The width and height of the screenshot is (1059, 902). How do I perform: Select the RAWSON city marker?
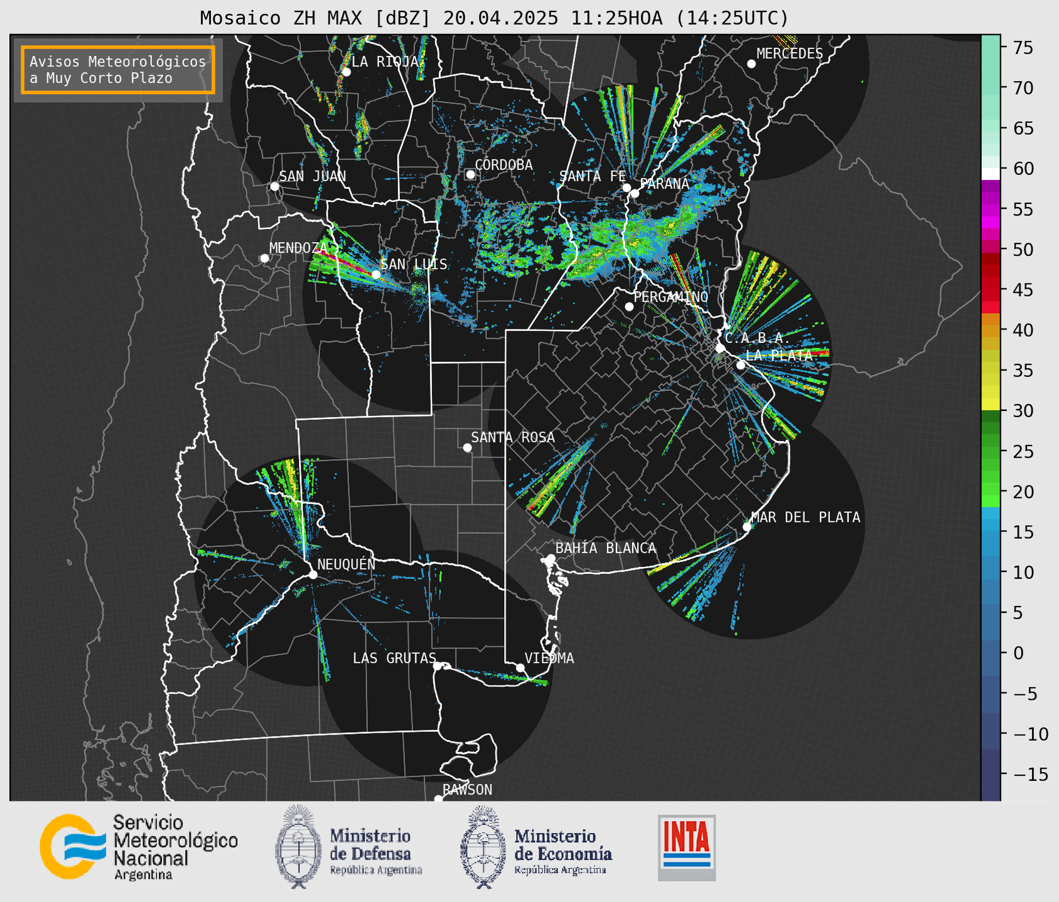coord(438,799)
